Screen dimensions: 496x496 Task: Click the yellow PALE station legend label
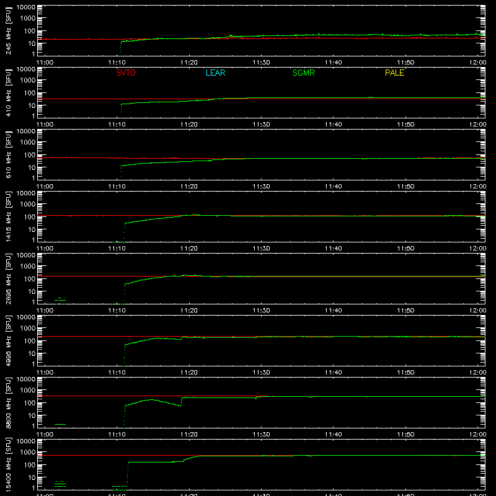coord(394,73)
